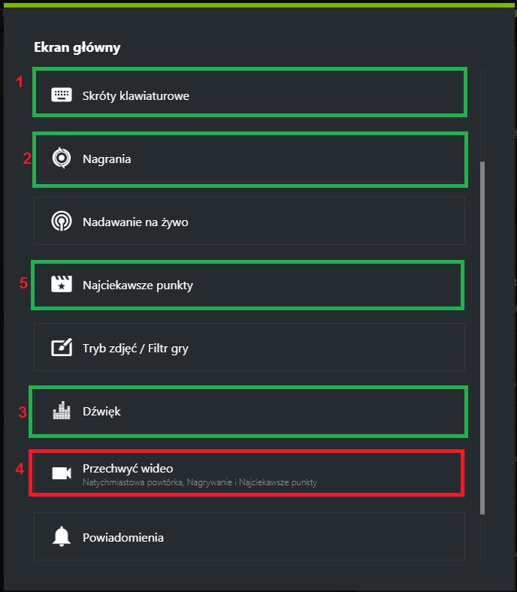Click the broadcast antenna icon
The image size is (517, 592).
tap(61, 222)
